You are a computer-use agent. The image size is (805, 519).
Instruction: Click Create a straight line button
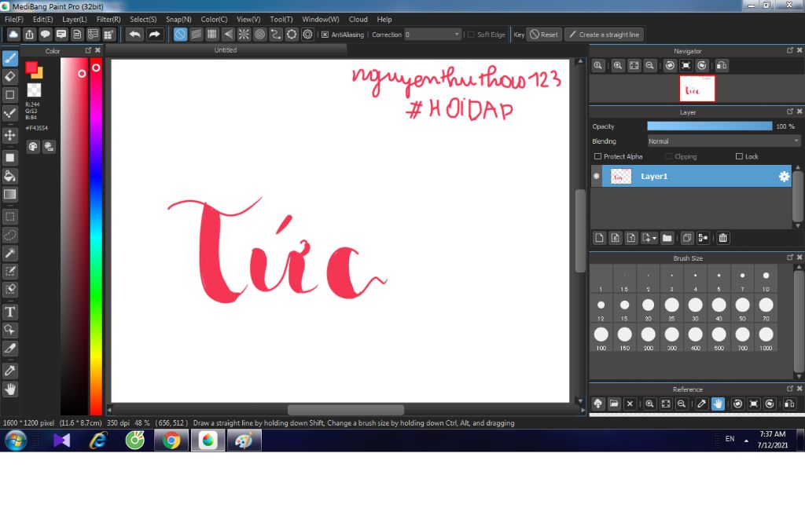pos(605,35)
